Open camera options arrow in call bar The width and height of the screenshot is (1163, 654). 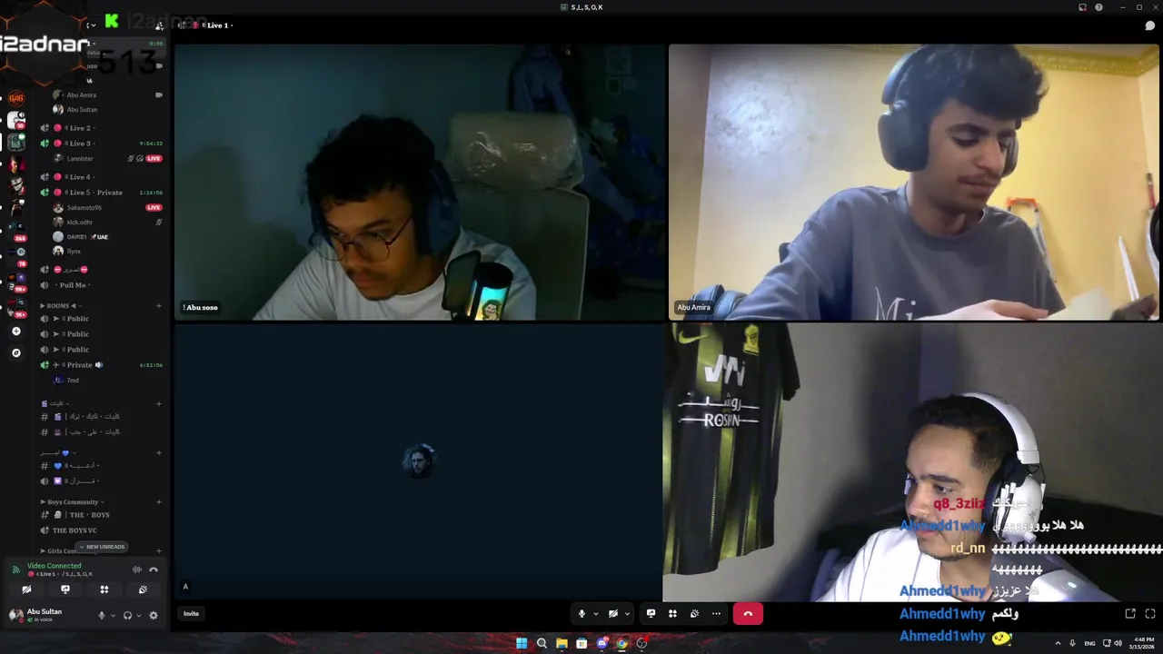[627, 614]
